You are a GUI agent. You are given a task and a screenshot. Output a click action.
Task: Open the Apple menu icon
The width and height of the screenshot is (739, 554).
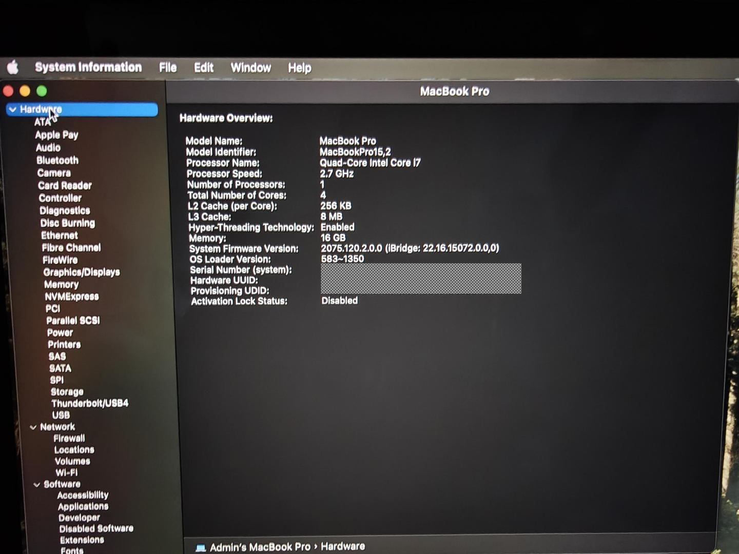tap(13, 67)
